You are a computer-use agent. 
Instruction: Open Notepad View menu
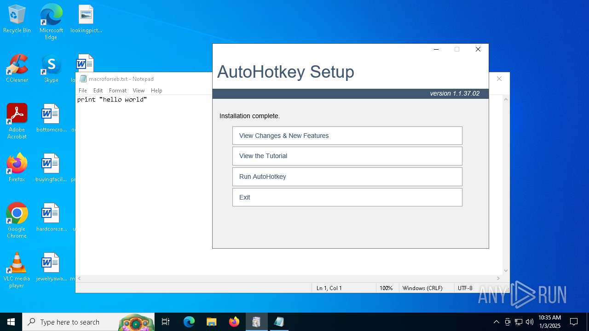point(139,91)
